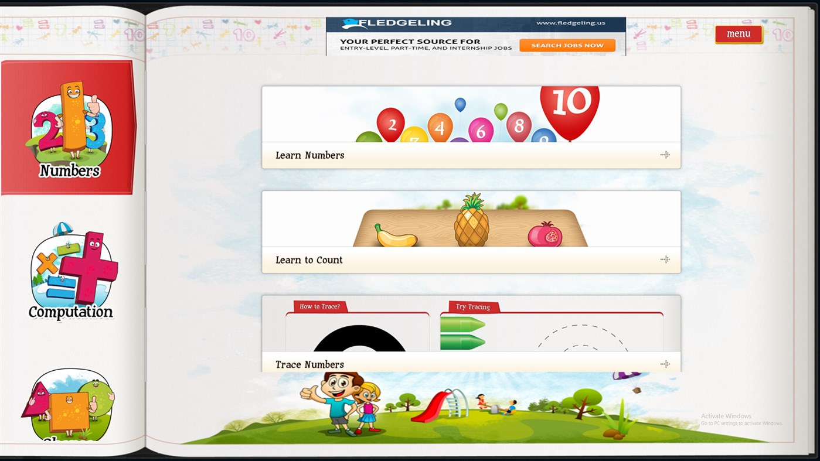
Task: Click the move handle on Trace Numbers card
Action: pyautogui.click(x=665, y=363)
